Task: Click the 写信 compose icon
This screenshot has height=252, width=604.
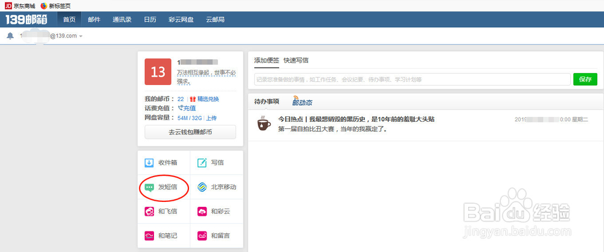Action: [202, 163]
